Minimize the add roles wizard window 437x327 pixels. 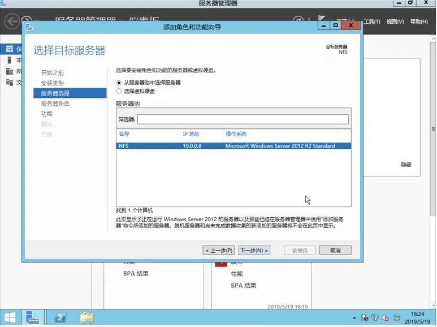click(x=323, y=25)
